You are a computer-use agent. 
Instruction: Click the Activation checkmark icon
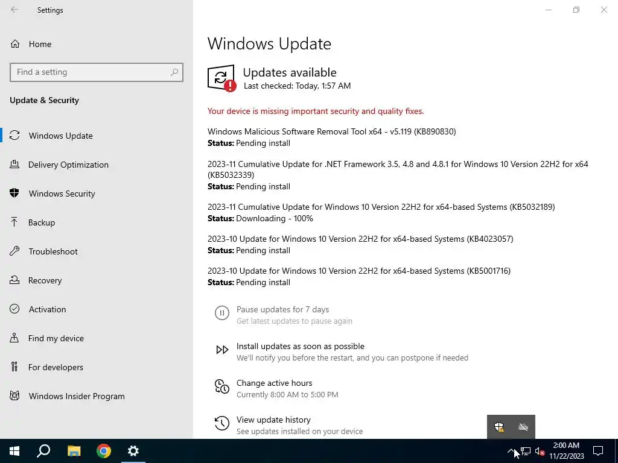[14, 309]
